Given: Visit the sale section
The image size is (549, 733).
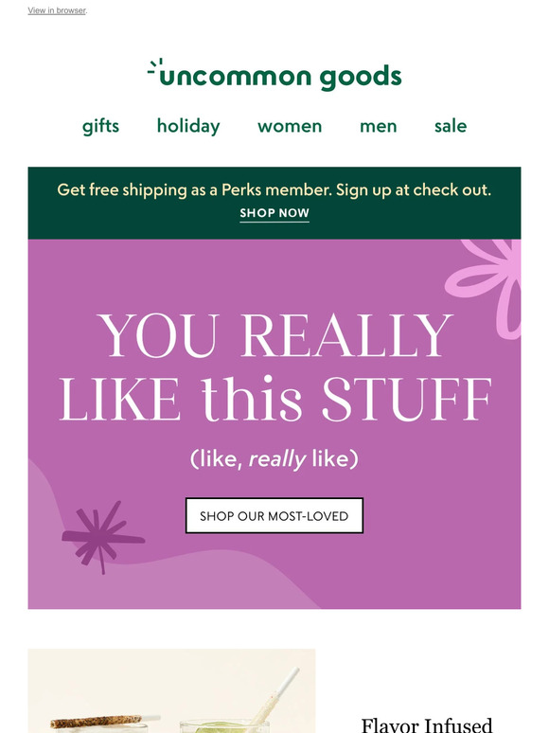Looking at the screenshot, I should click(451, 126).
